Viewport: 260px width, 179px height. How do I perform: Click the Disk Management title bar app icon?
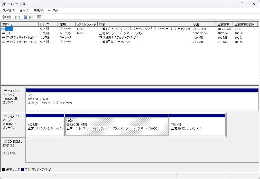tap(4, 4)
